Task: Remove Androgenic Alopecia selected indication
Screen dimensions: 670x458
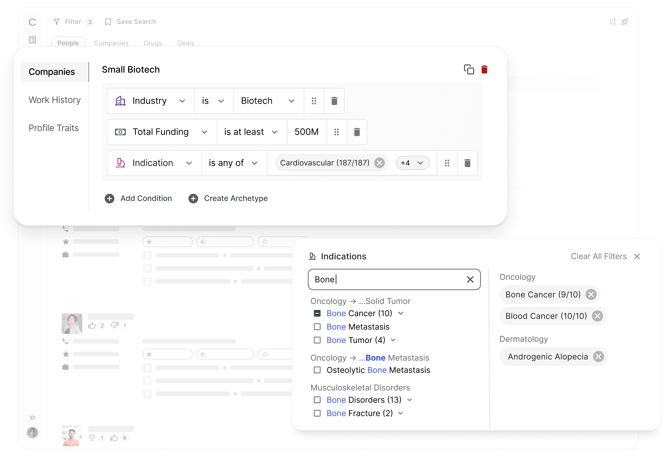Action: (598, 356)
